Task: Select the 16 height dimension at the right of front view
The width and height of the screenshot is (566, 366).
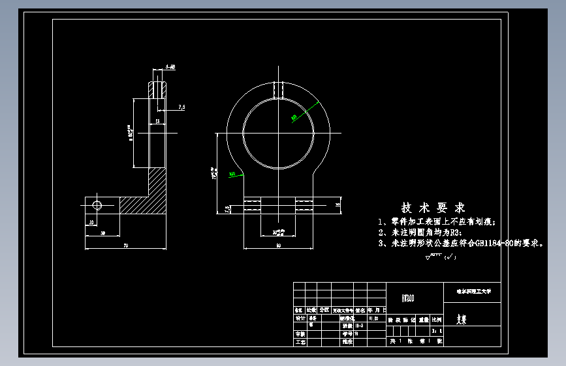Action: pyautogui.click(x=338, y=204)
